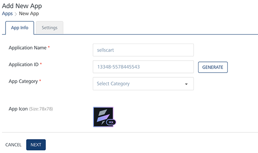This screenshot has width=258, height=153.
Task: Click the Size:78x78 hint text
Action: pos(41,109)
